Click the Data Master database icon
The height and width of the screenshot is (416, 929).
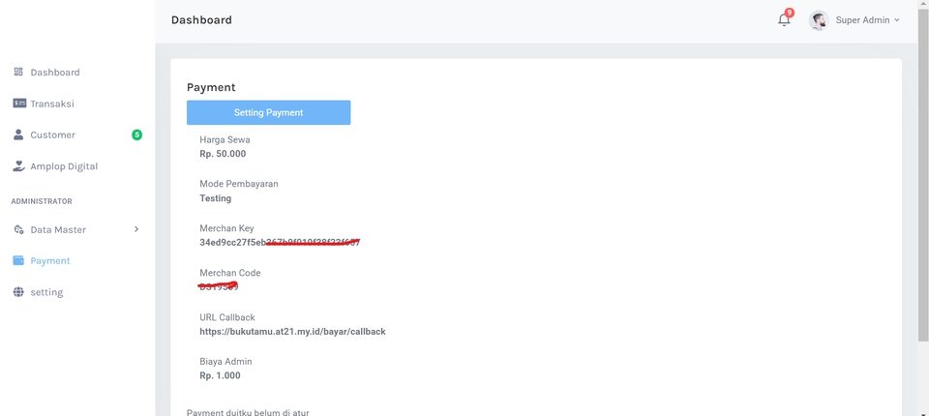pos(18,229)
